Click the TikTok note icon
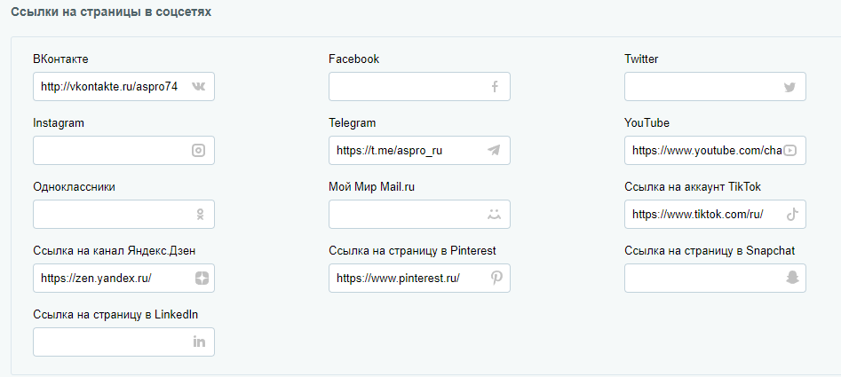The width and height of the screenshot is (841, 377). [792, 214]
